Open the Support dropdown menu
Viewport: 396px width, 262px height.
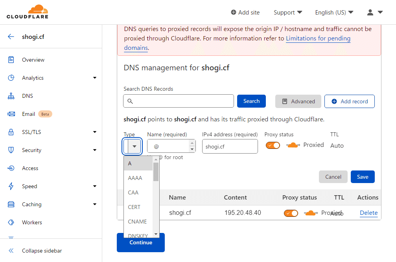point(288,12)
